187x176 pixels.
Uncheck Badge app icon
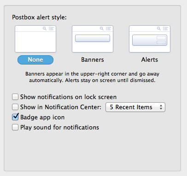[x=15, y=117]
